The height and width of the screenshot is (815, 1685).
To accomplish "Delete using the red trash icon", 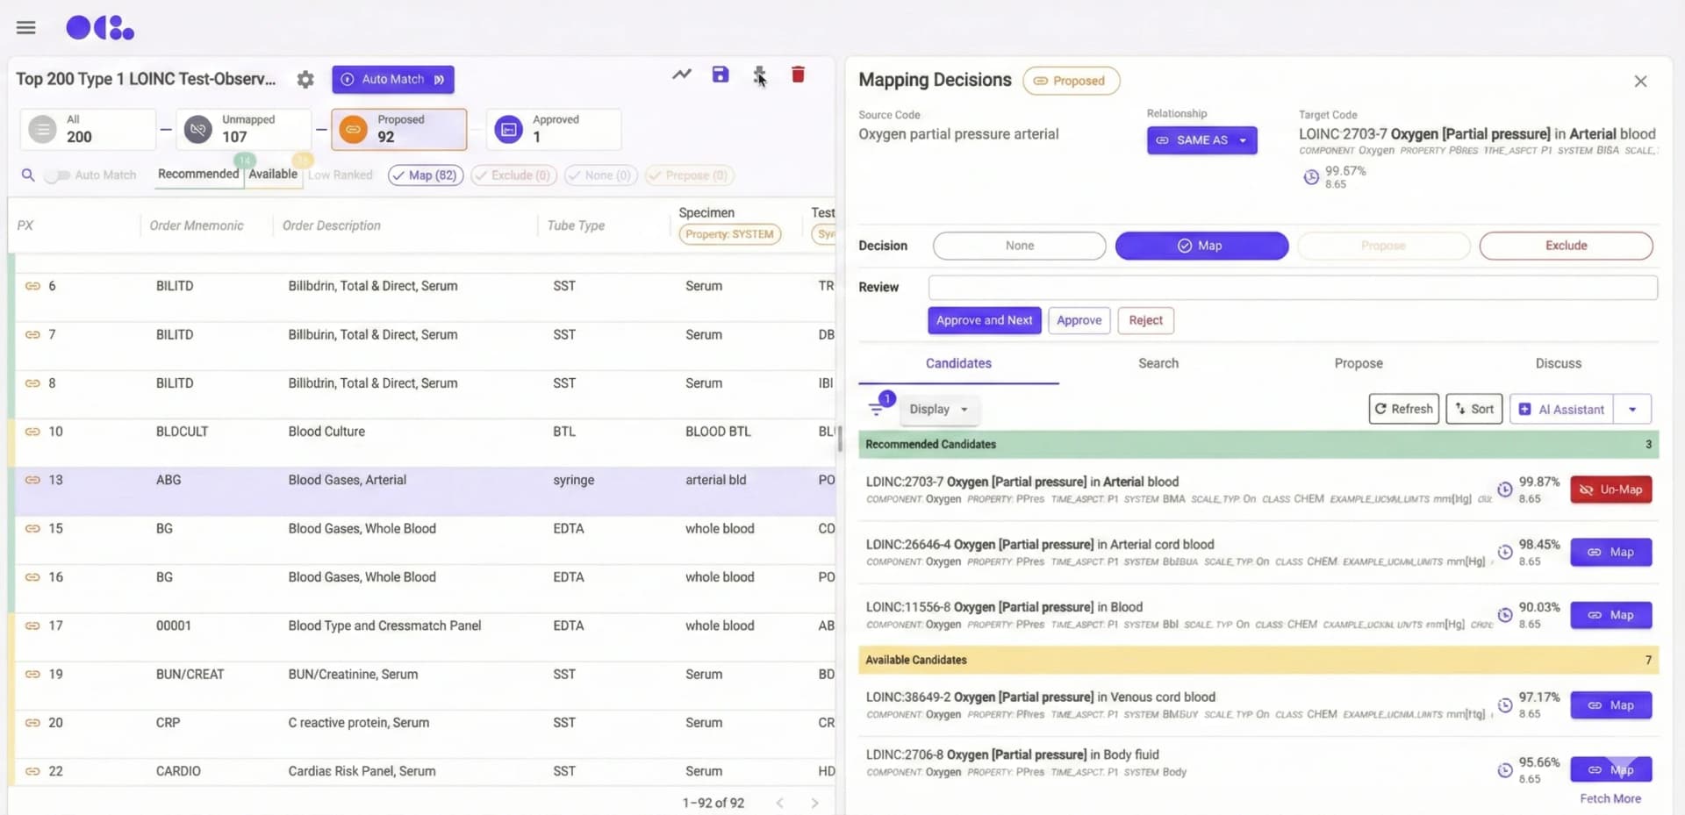I will [798, 75].
